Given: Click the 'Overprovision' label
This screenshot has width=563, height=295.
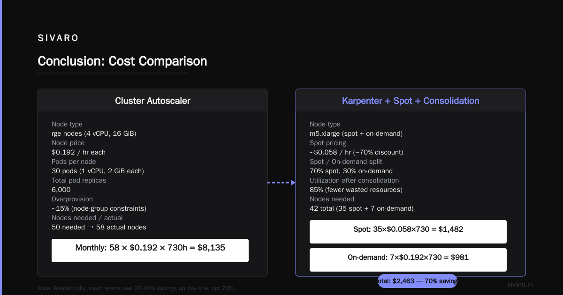Looking at the screenshot, I should [72, 199].
